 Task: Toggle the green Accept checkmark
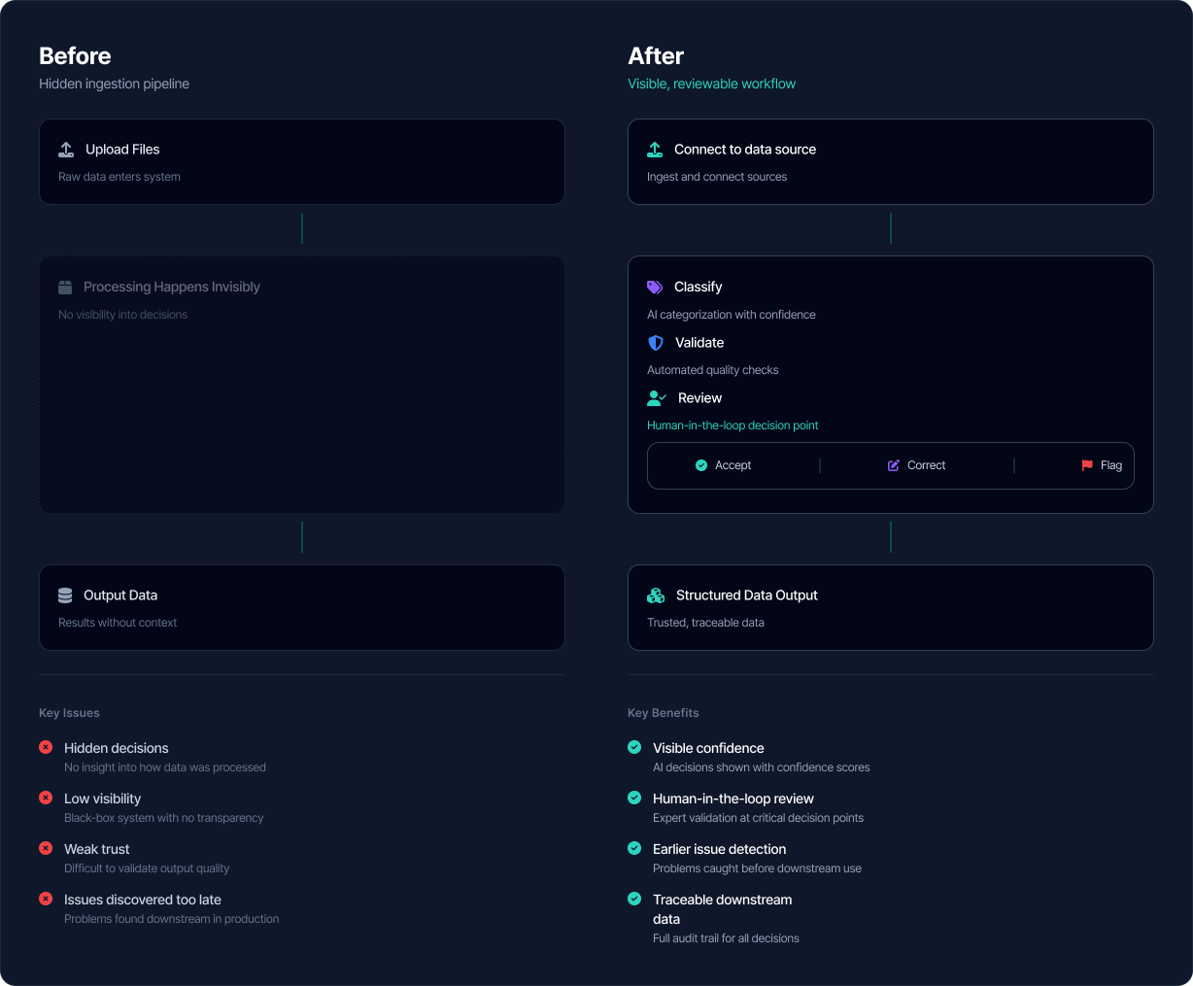[x=701, y=464]
